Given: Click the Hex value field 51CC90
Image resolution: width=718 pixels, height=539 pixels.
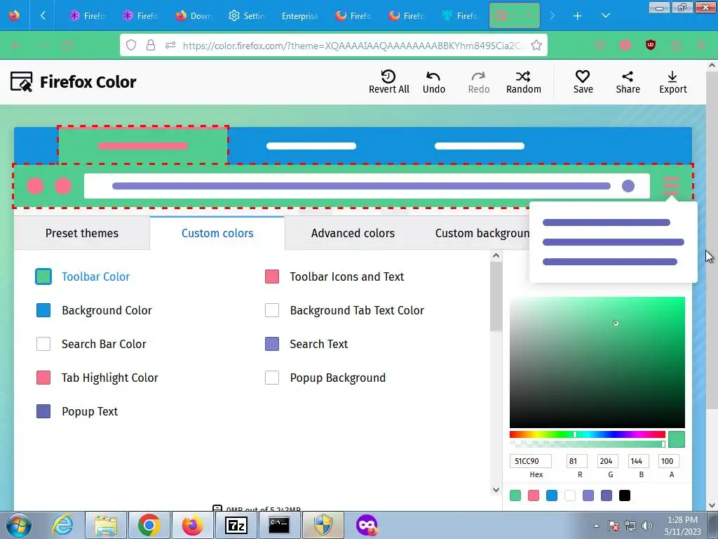Looking at the screenshot, I should click(531, 461).
